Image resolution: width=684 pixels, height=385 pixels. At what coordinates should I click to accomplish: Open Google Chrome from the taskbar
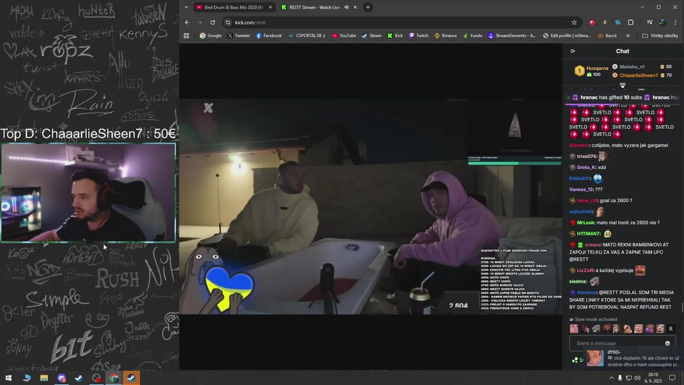tap(114, 378)
